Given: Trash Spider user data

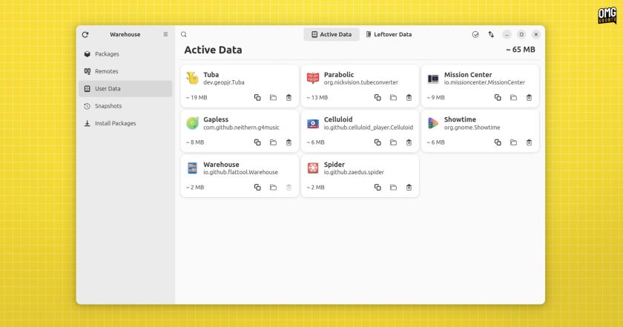Looking at the screenshot, I should 409,187.
